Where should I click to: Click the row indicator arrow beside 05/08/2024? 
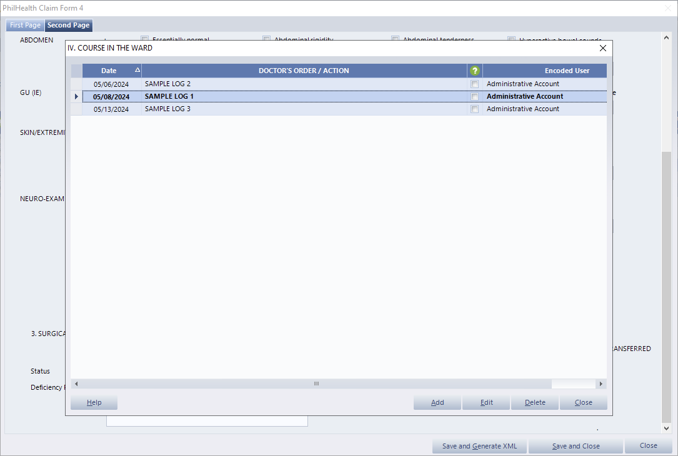tap(76, 97)
